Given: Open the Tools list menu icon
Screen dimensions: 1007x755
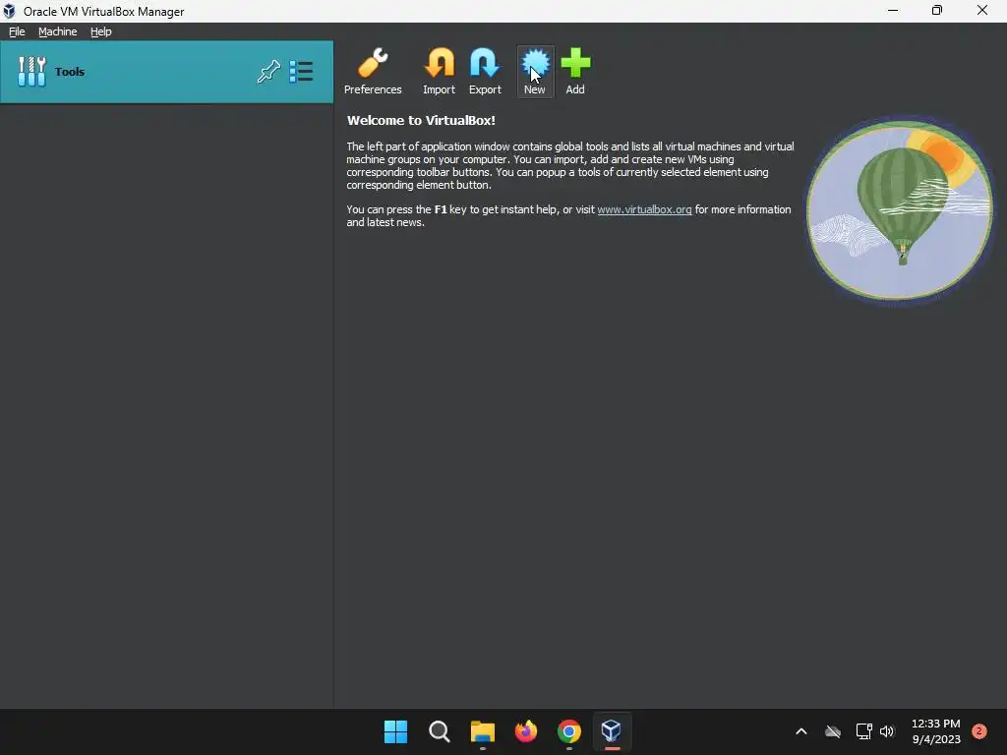Looking at the screenshot, I should point(301,71).
